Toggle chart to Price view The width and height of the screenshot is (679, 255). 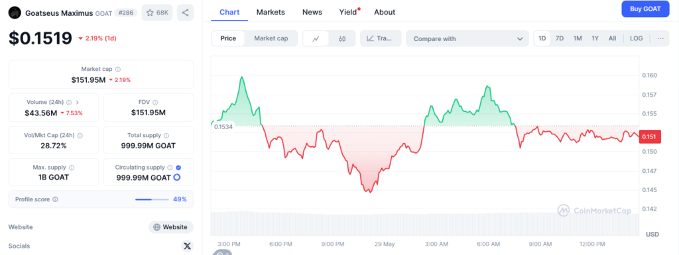(228, 38)
